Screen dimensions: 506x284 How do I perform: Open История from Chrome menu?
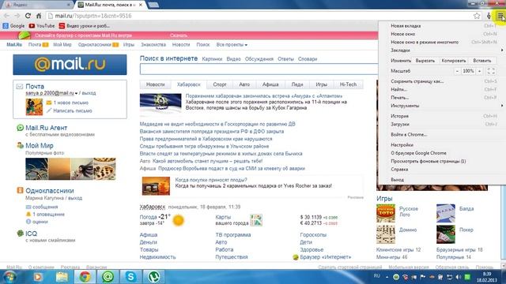tap(443, 116)
